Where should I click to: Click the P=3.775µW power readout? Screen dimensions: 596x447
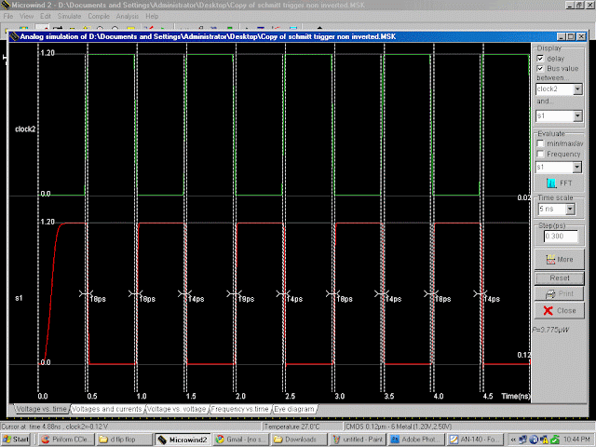point(550,330)
